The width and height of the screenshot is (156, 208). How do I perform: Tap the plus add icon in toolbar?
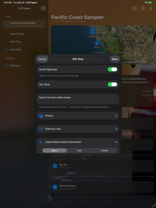(x=151, y=8)
